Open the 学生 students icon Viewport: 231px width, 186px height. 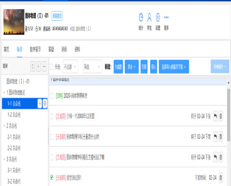click(x=149, y=17)
